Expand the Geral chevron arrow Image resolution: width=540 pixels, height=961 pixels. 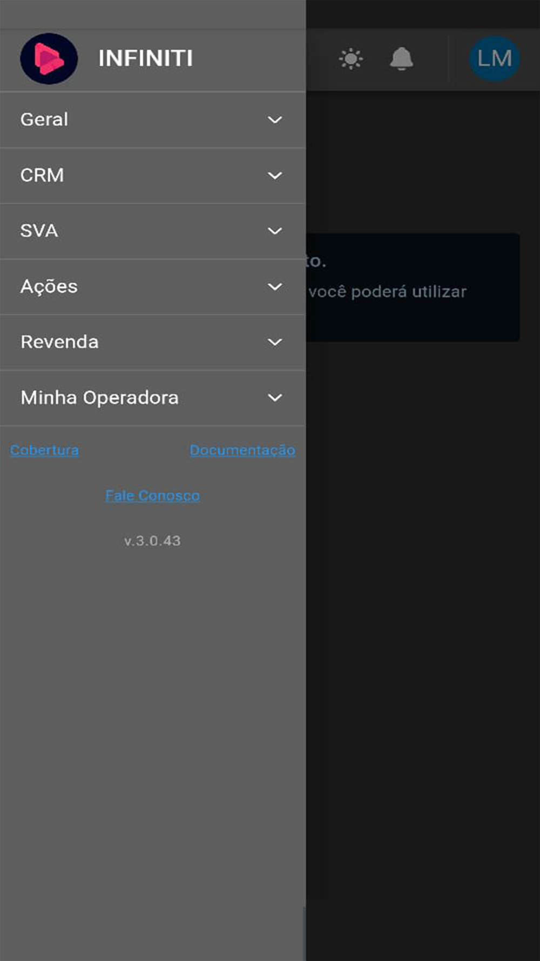pos(275,120)
